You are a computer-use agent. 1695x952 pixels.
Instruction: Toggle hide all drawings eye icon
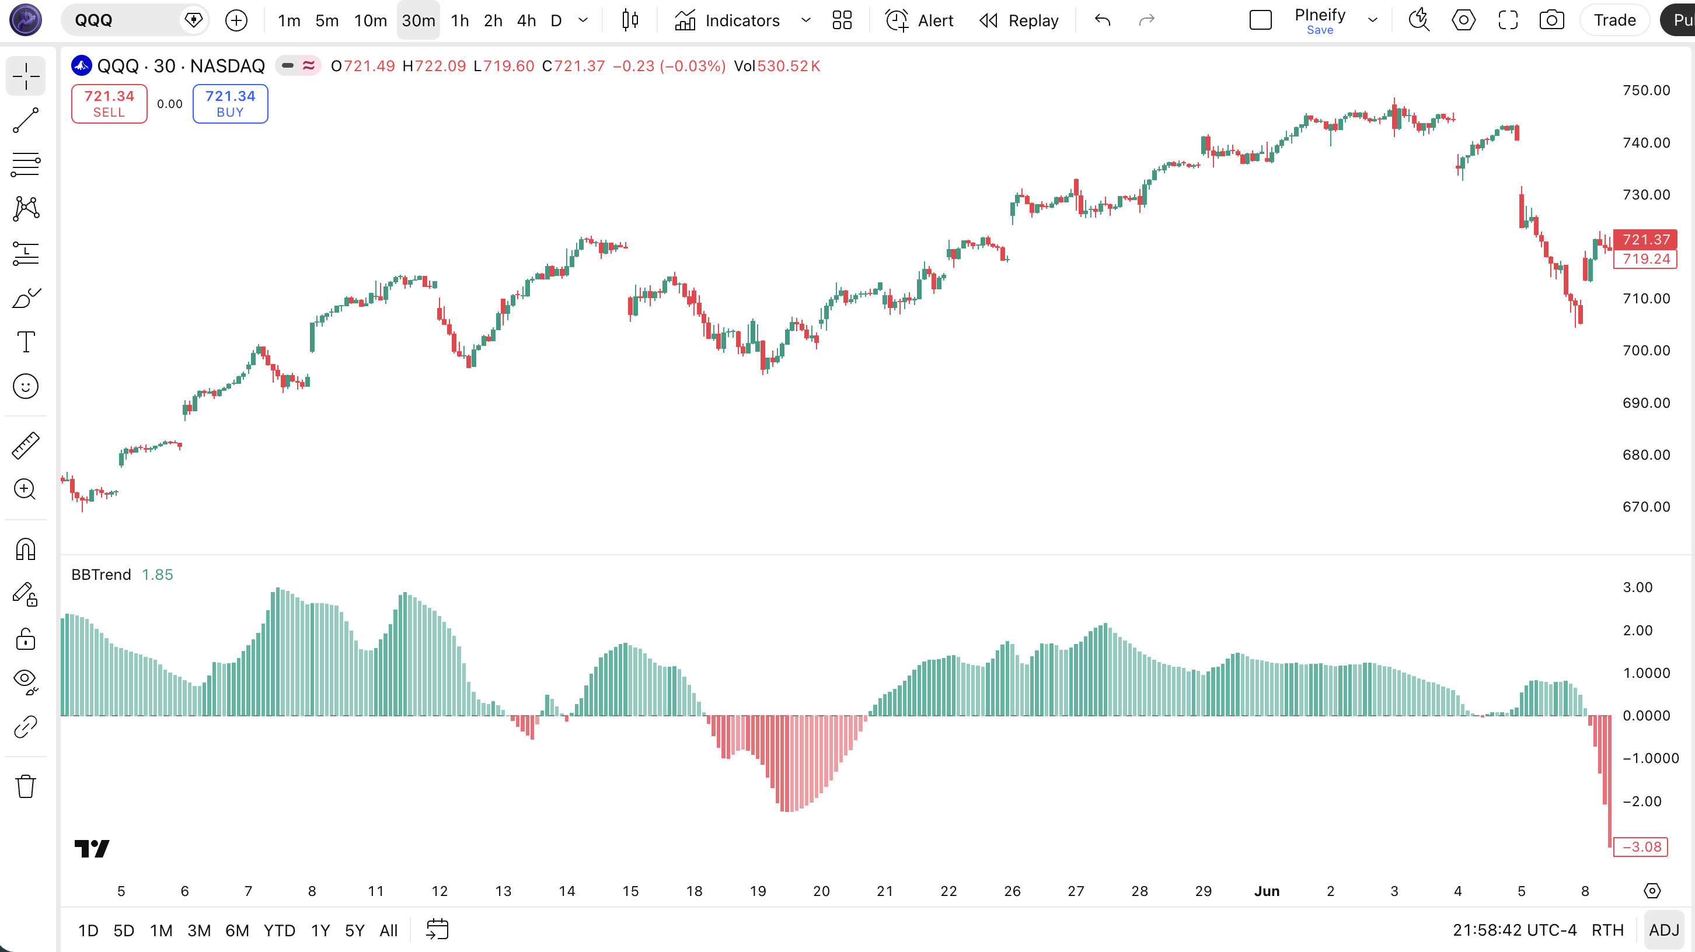pos(26,682)
